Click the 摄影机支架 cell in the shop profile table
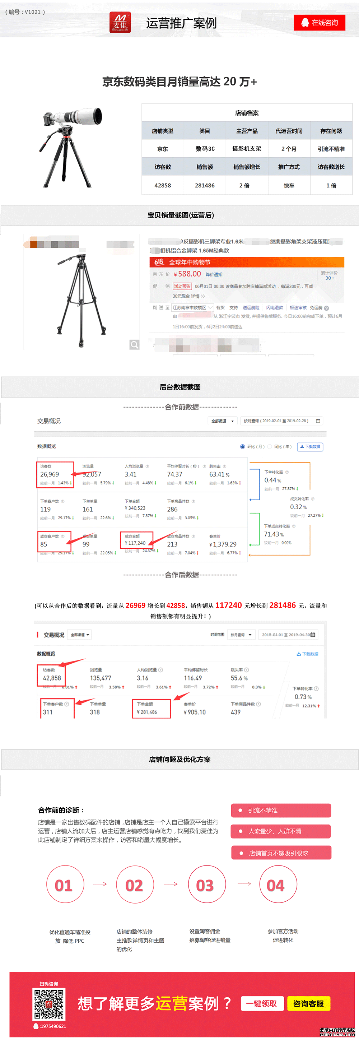The width and height of the screenshot is (359, 1040). click(247, 149)
